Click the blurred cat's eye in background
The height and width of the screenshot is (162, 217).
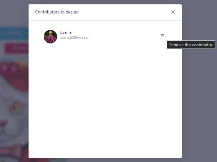point(16,108)
